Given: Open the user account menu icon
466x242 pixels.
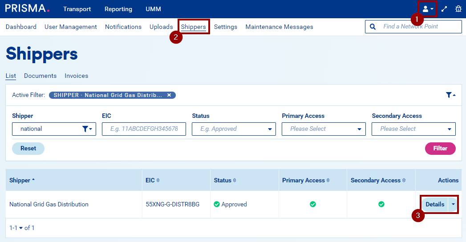Looking at the screenshot, I should click(x=427, y=9).
